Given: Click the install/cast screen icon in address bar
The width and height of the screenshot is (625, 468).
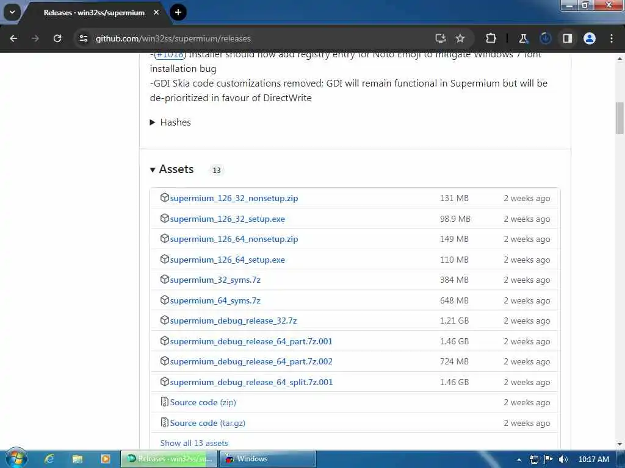Looking at the screenshot, I should coord(440,38).
